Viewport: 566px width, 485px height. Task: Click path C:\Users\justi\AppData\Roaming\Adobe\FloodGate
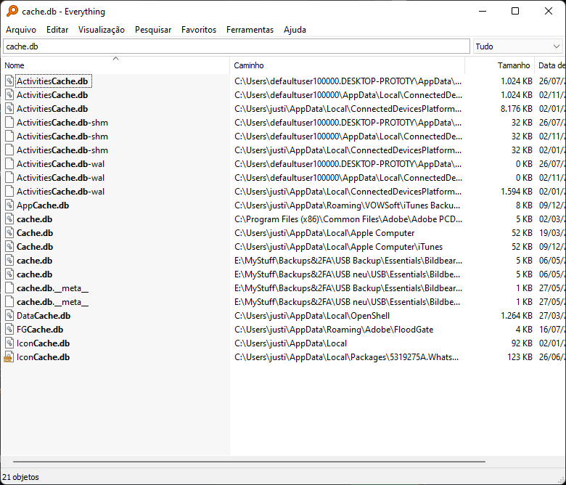tap(334, 330)
